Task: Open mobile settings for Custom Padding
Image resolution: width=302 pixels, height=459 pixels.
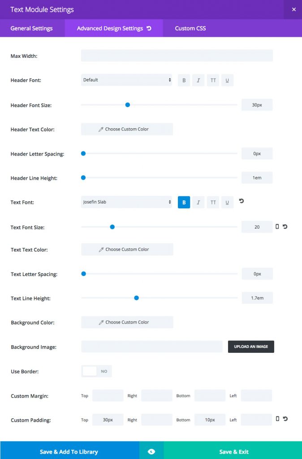Action: (x=276, y=420)
